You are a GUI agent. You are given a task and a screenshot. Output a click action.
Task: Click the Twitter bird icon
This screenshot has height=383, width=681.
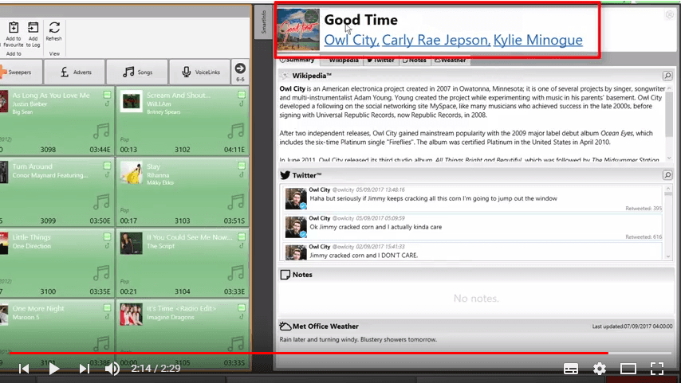[x=285, y=175]
